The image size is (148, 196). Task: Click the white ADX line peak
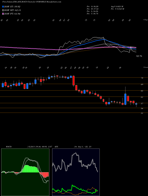[x=75, y=154]
